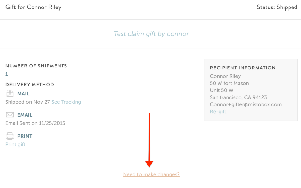Click the printer icon
Image resolution: width=301 pixels, height=188 pixels.
click(x=10, y=136)
